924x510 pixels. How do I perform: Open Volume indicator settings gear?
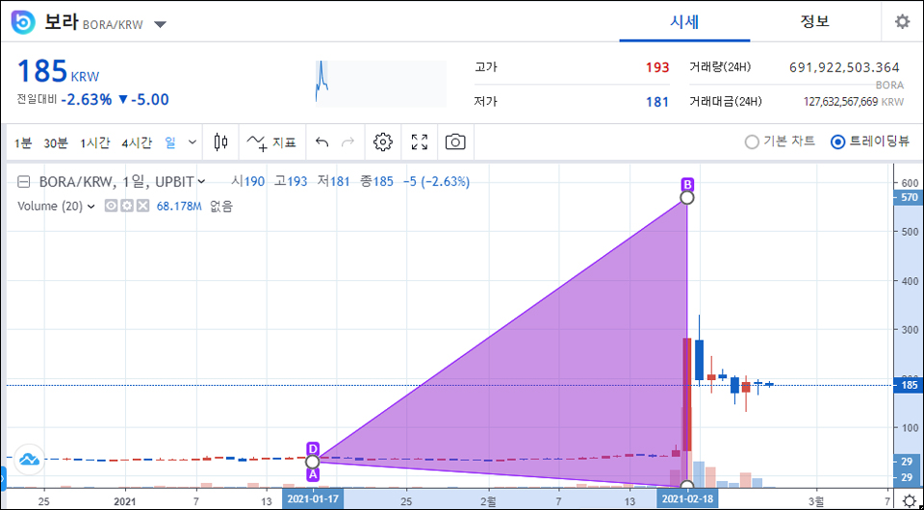coord(127,206)
